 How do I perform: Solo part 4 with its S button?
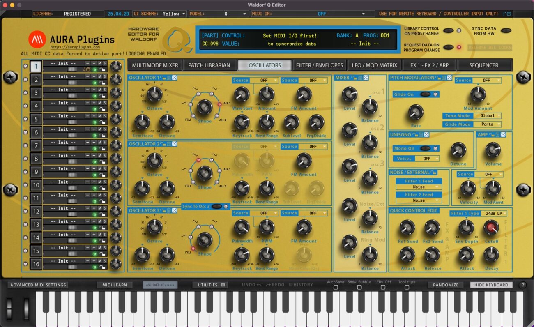click(x=105, y=103)
